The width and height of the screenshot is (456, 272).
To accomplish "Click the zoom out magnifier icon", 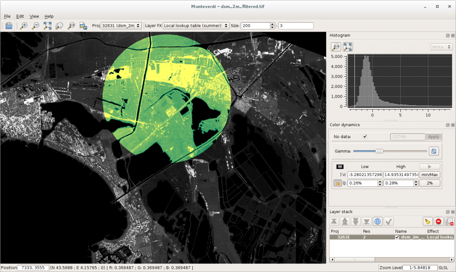I will pyautogui.click(x=36, y=25).
